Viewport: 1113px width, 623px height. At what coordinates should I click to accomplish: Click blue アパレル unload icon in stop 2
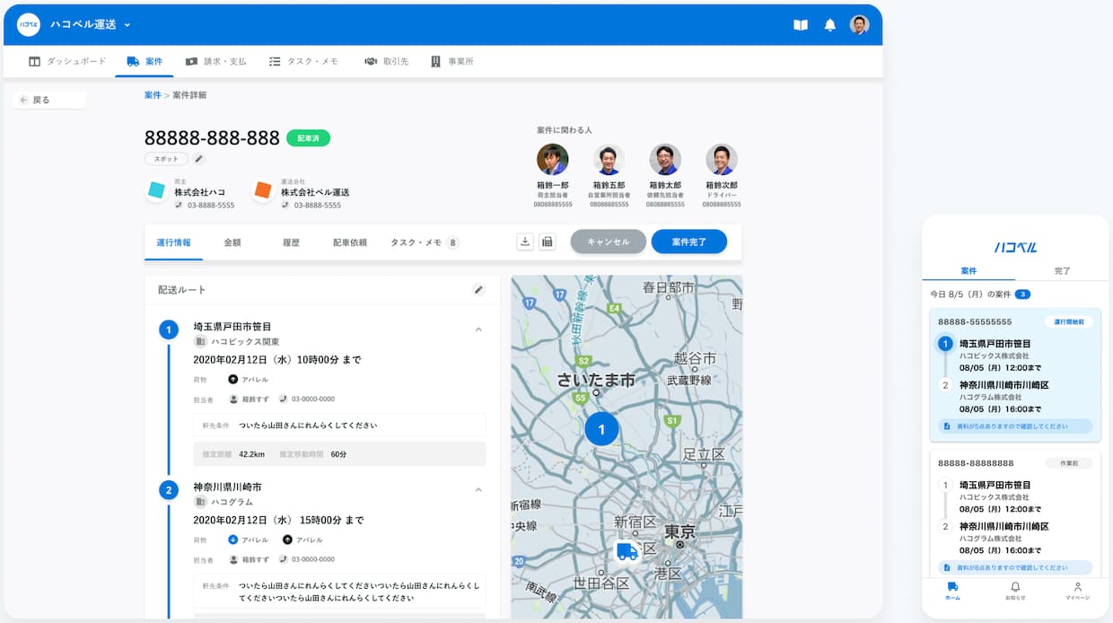point(233,540)
